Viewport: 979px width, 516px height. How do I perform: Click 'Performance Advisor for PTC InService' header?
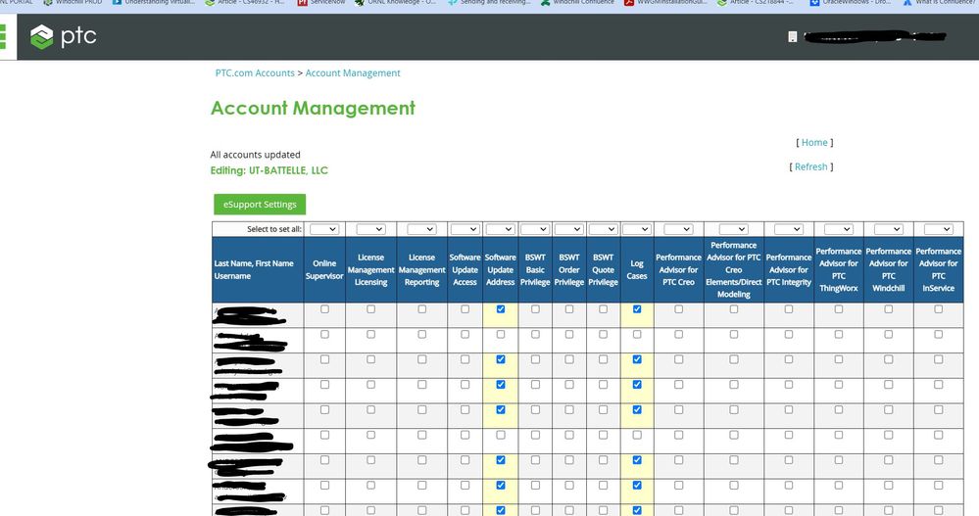coord(939,269)
